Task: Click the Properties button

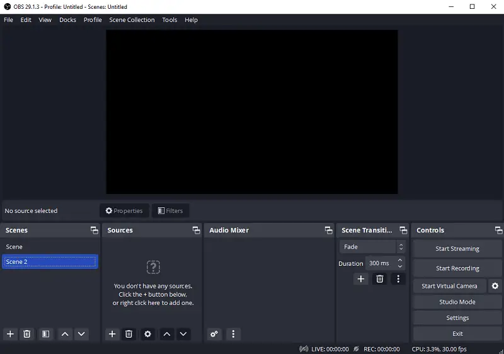Action: 124,211
